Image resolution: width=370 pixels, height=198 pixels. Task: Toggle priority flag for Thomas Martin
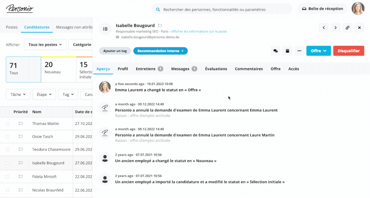point(20,124)
